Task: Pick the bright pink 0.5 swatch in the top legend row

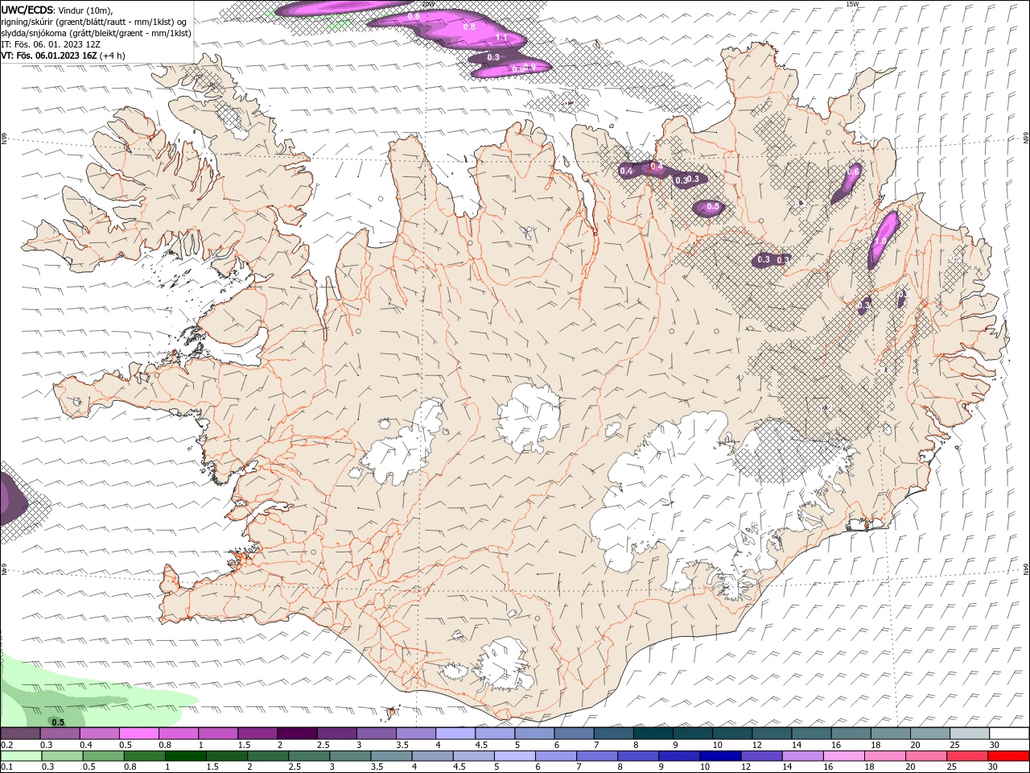Action: (138, 734)
